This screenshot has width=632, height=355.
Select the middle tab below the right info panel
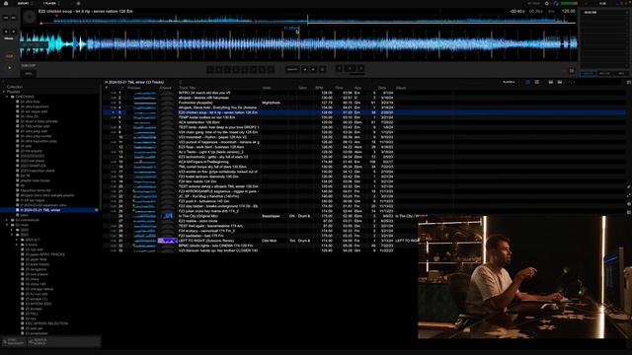coord(604,73)
